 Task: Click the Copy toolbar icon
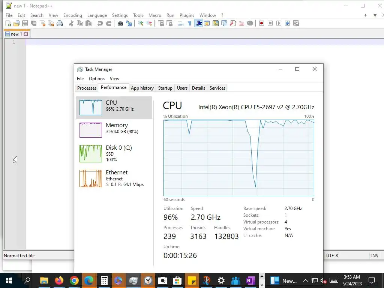tap(80, 23)
